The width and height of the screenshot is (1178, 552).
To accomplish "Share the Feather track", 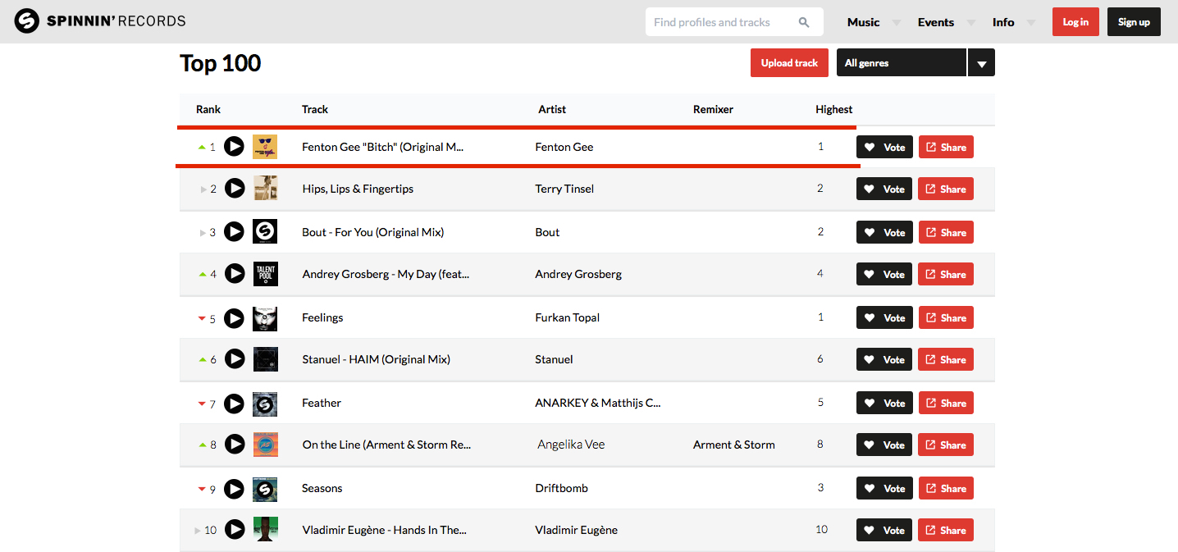I will pos(946,403).
